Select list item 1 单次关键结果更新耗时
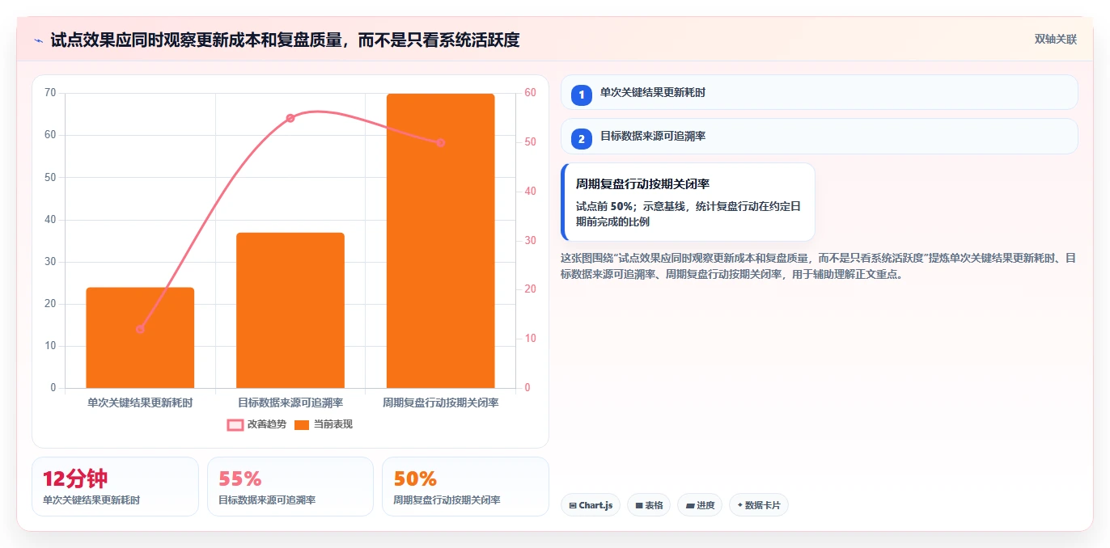The height and width of the screenshot is (548, 1110). [819, 92]
